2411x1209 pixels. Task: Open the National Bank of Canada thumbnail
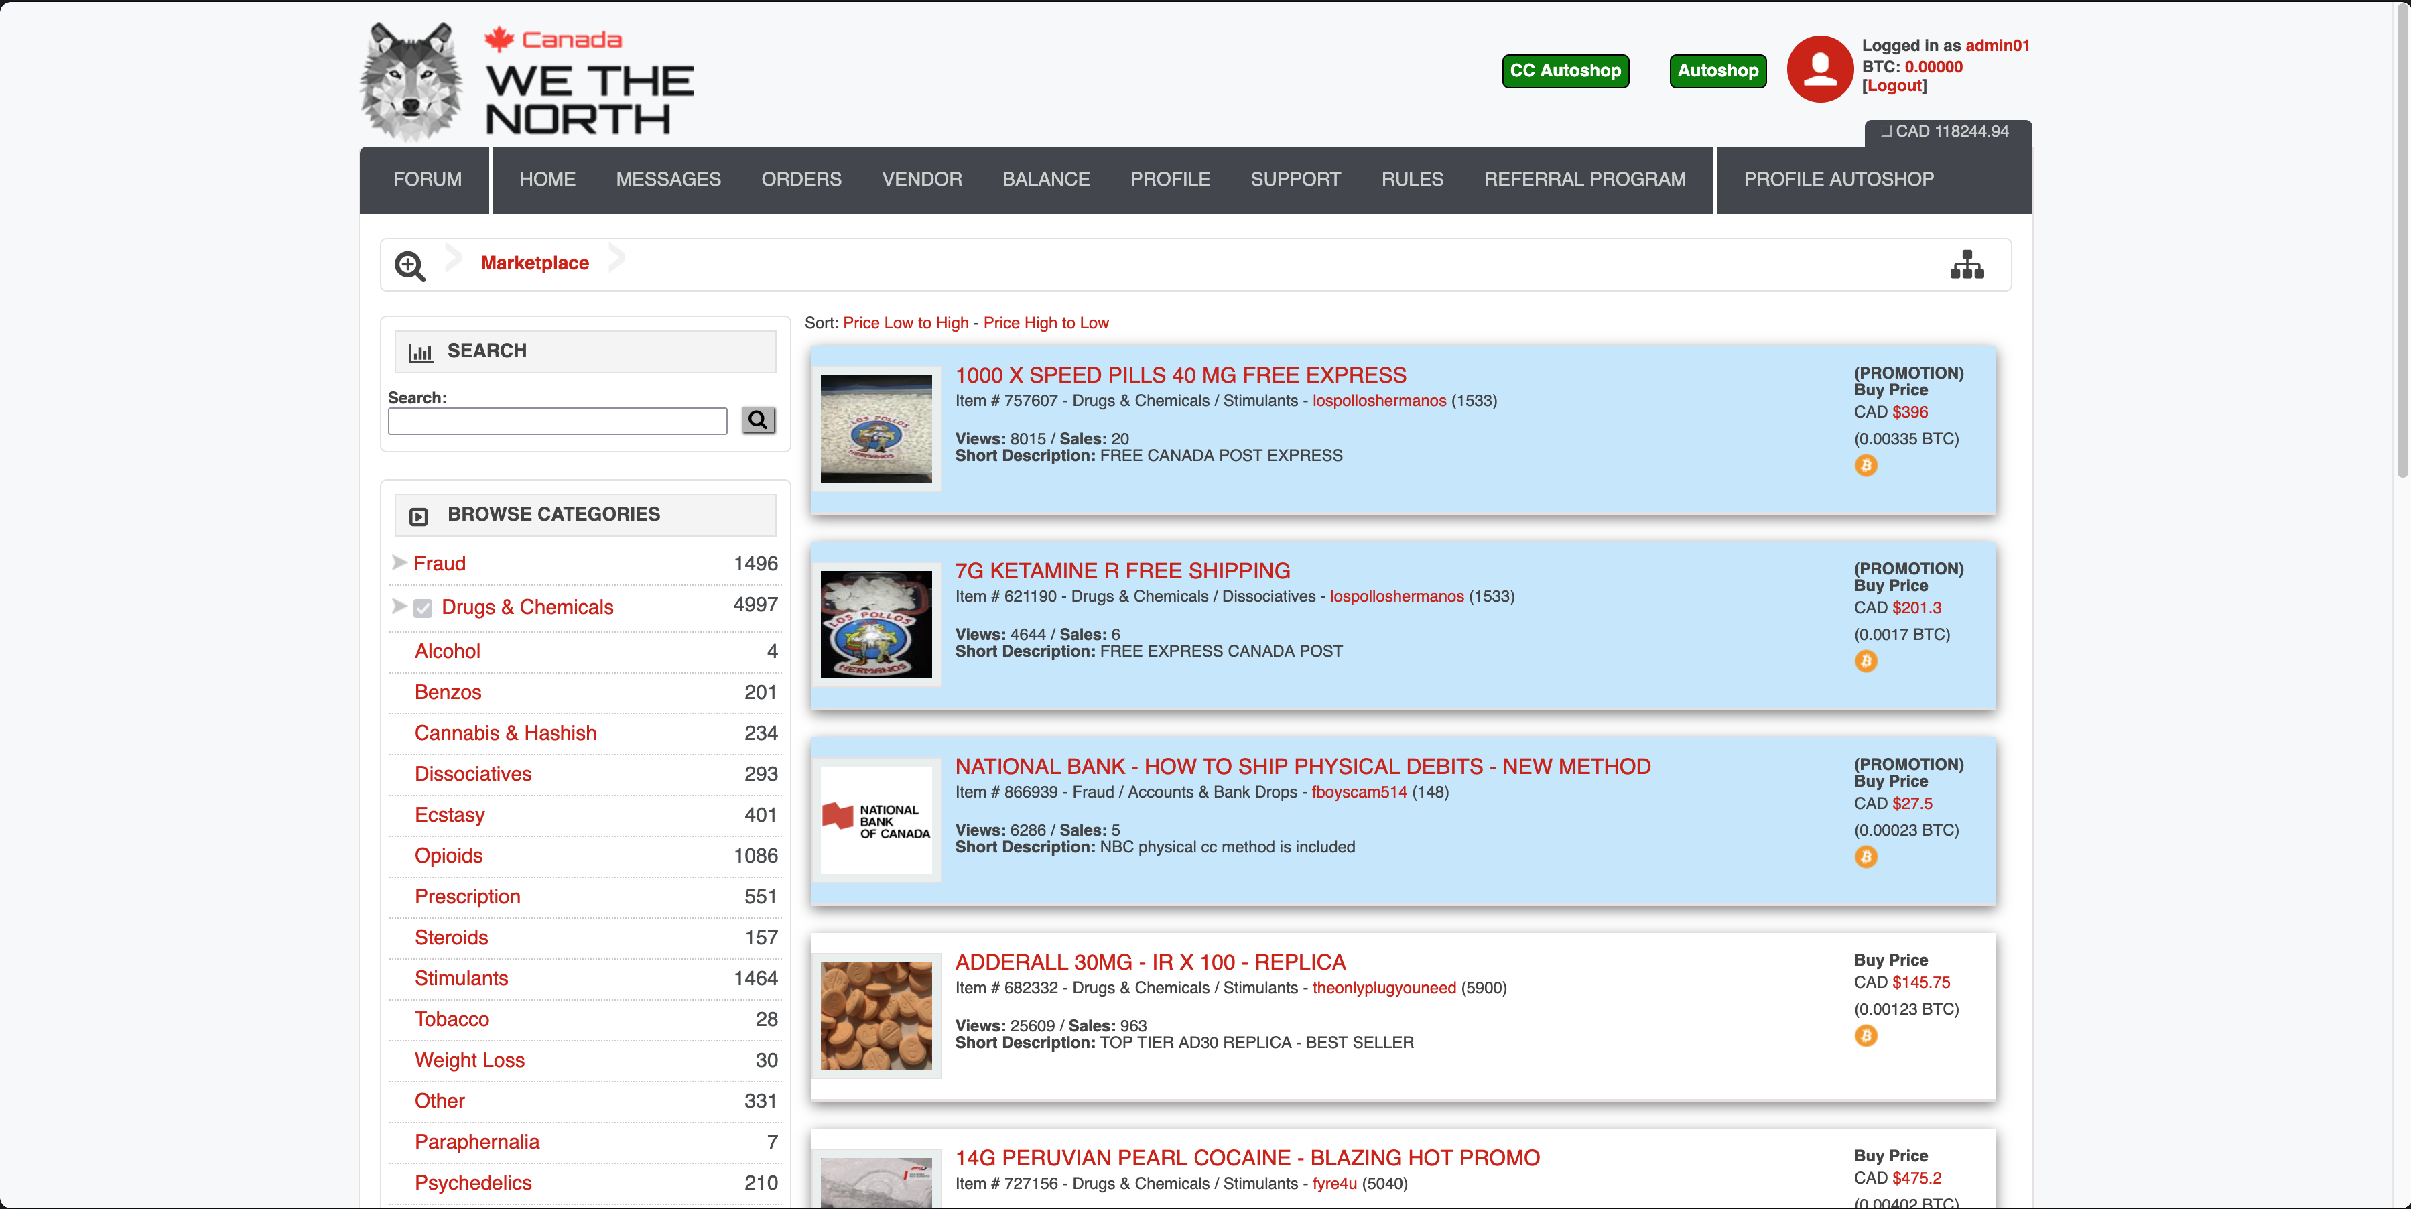click(876, 821)
